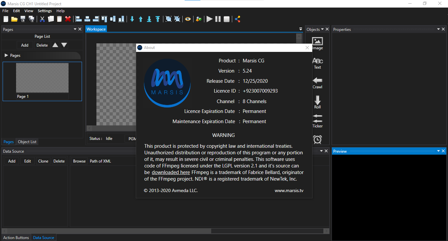
Task: Open the 'downloaded here' FFmpeg link
Action: 171,172
